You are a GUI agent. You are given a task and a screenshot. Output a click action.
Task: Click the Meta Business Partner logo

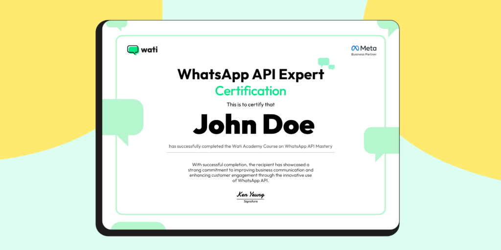pyautogui.click(x=364, y=51)
